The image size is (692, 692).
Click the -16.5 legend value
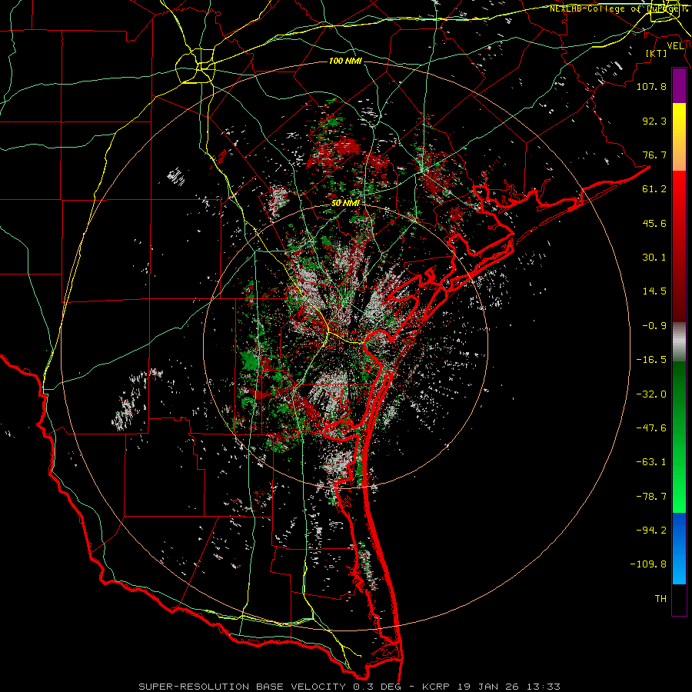point(651,360)
